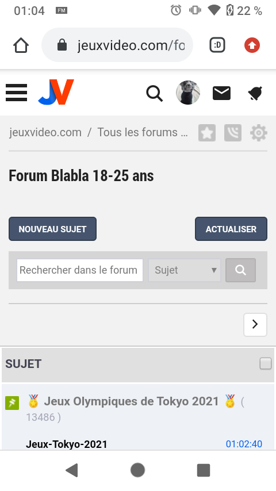Screen dimensions: 276x491
Task: Go to next page chevron
Action: [x=255, y=324]
